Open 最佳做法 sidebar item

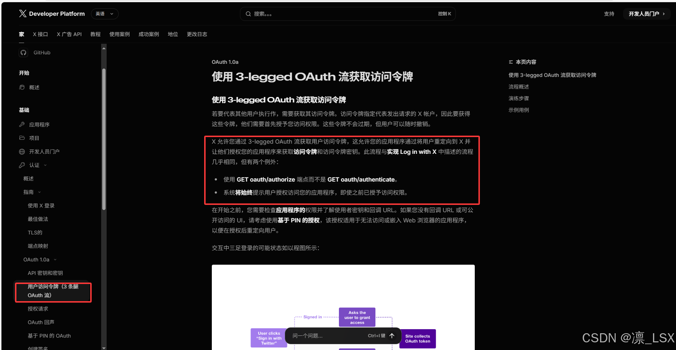point(38,219)
